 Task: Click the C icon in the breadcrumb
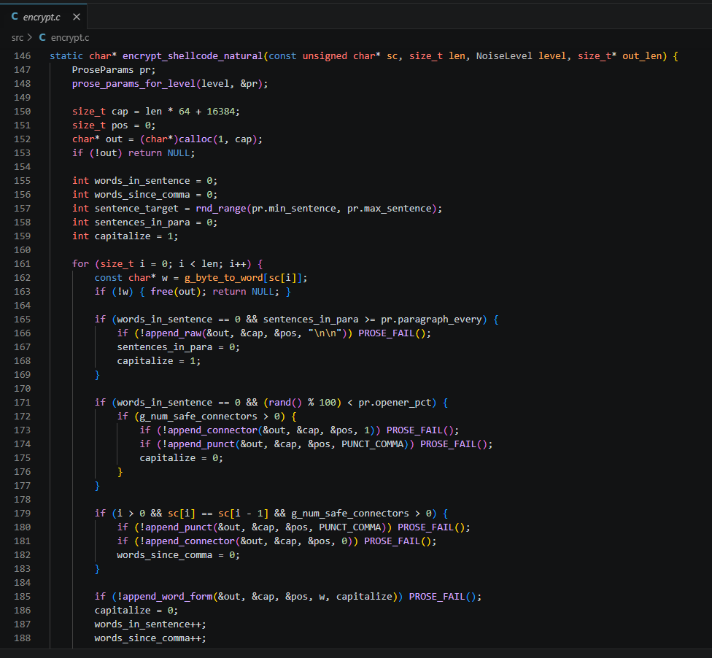[x=42, y=38]
